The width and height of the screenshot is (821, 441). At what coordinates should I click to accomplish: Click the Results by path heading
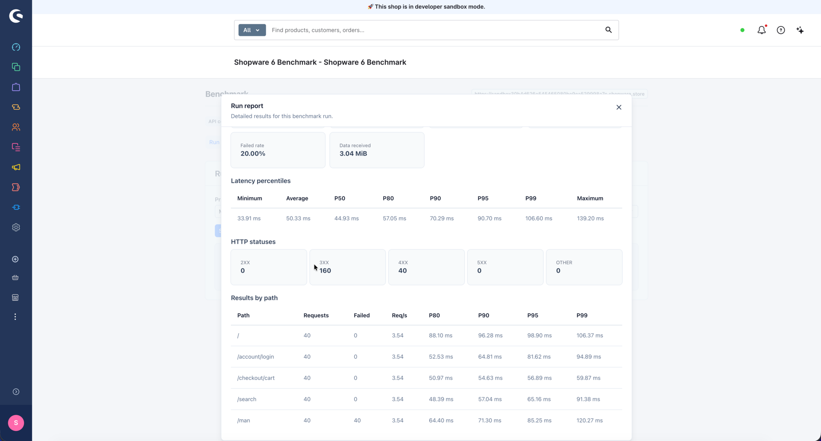pos(254,298)
